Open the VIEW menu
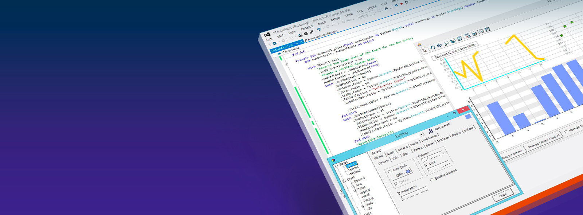 pyautogui.click(x=292, y=32)
